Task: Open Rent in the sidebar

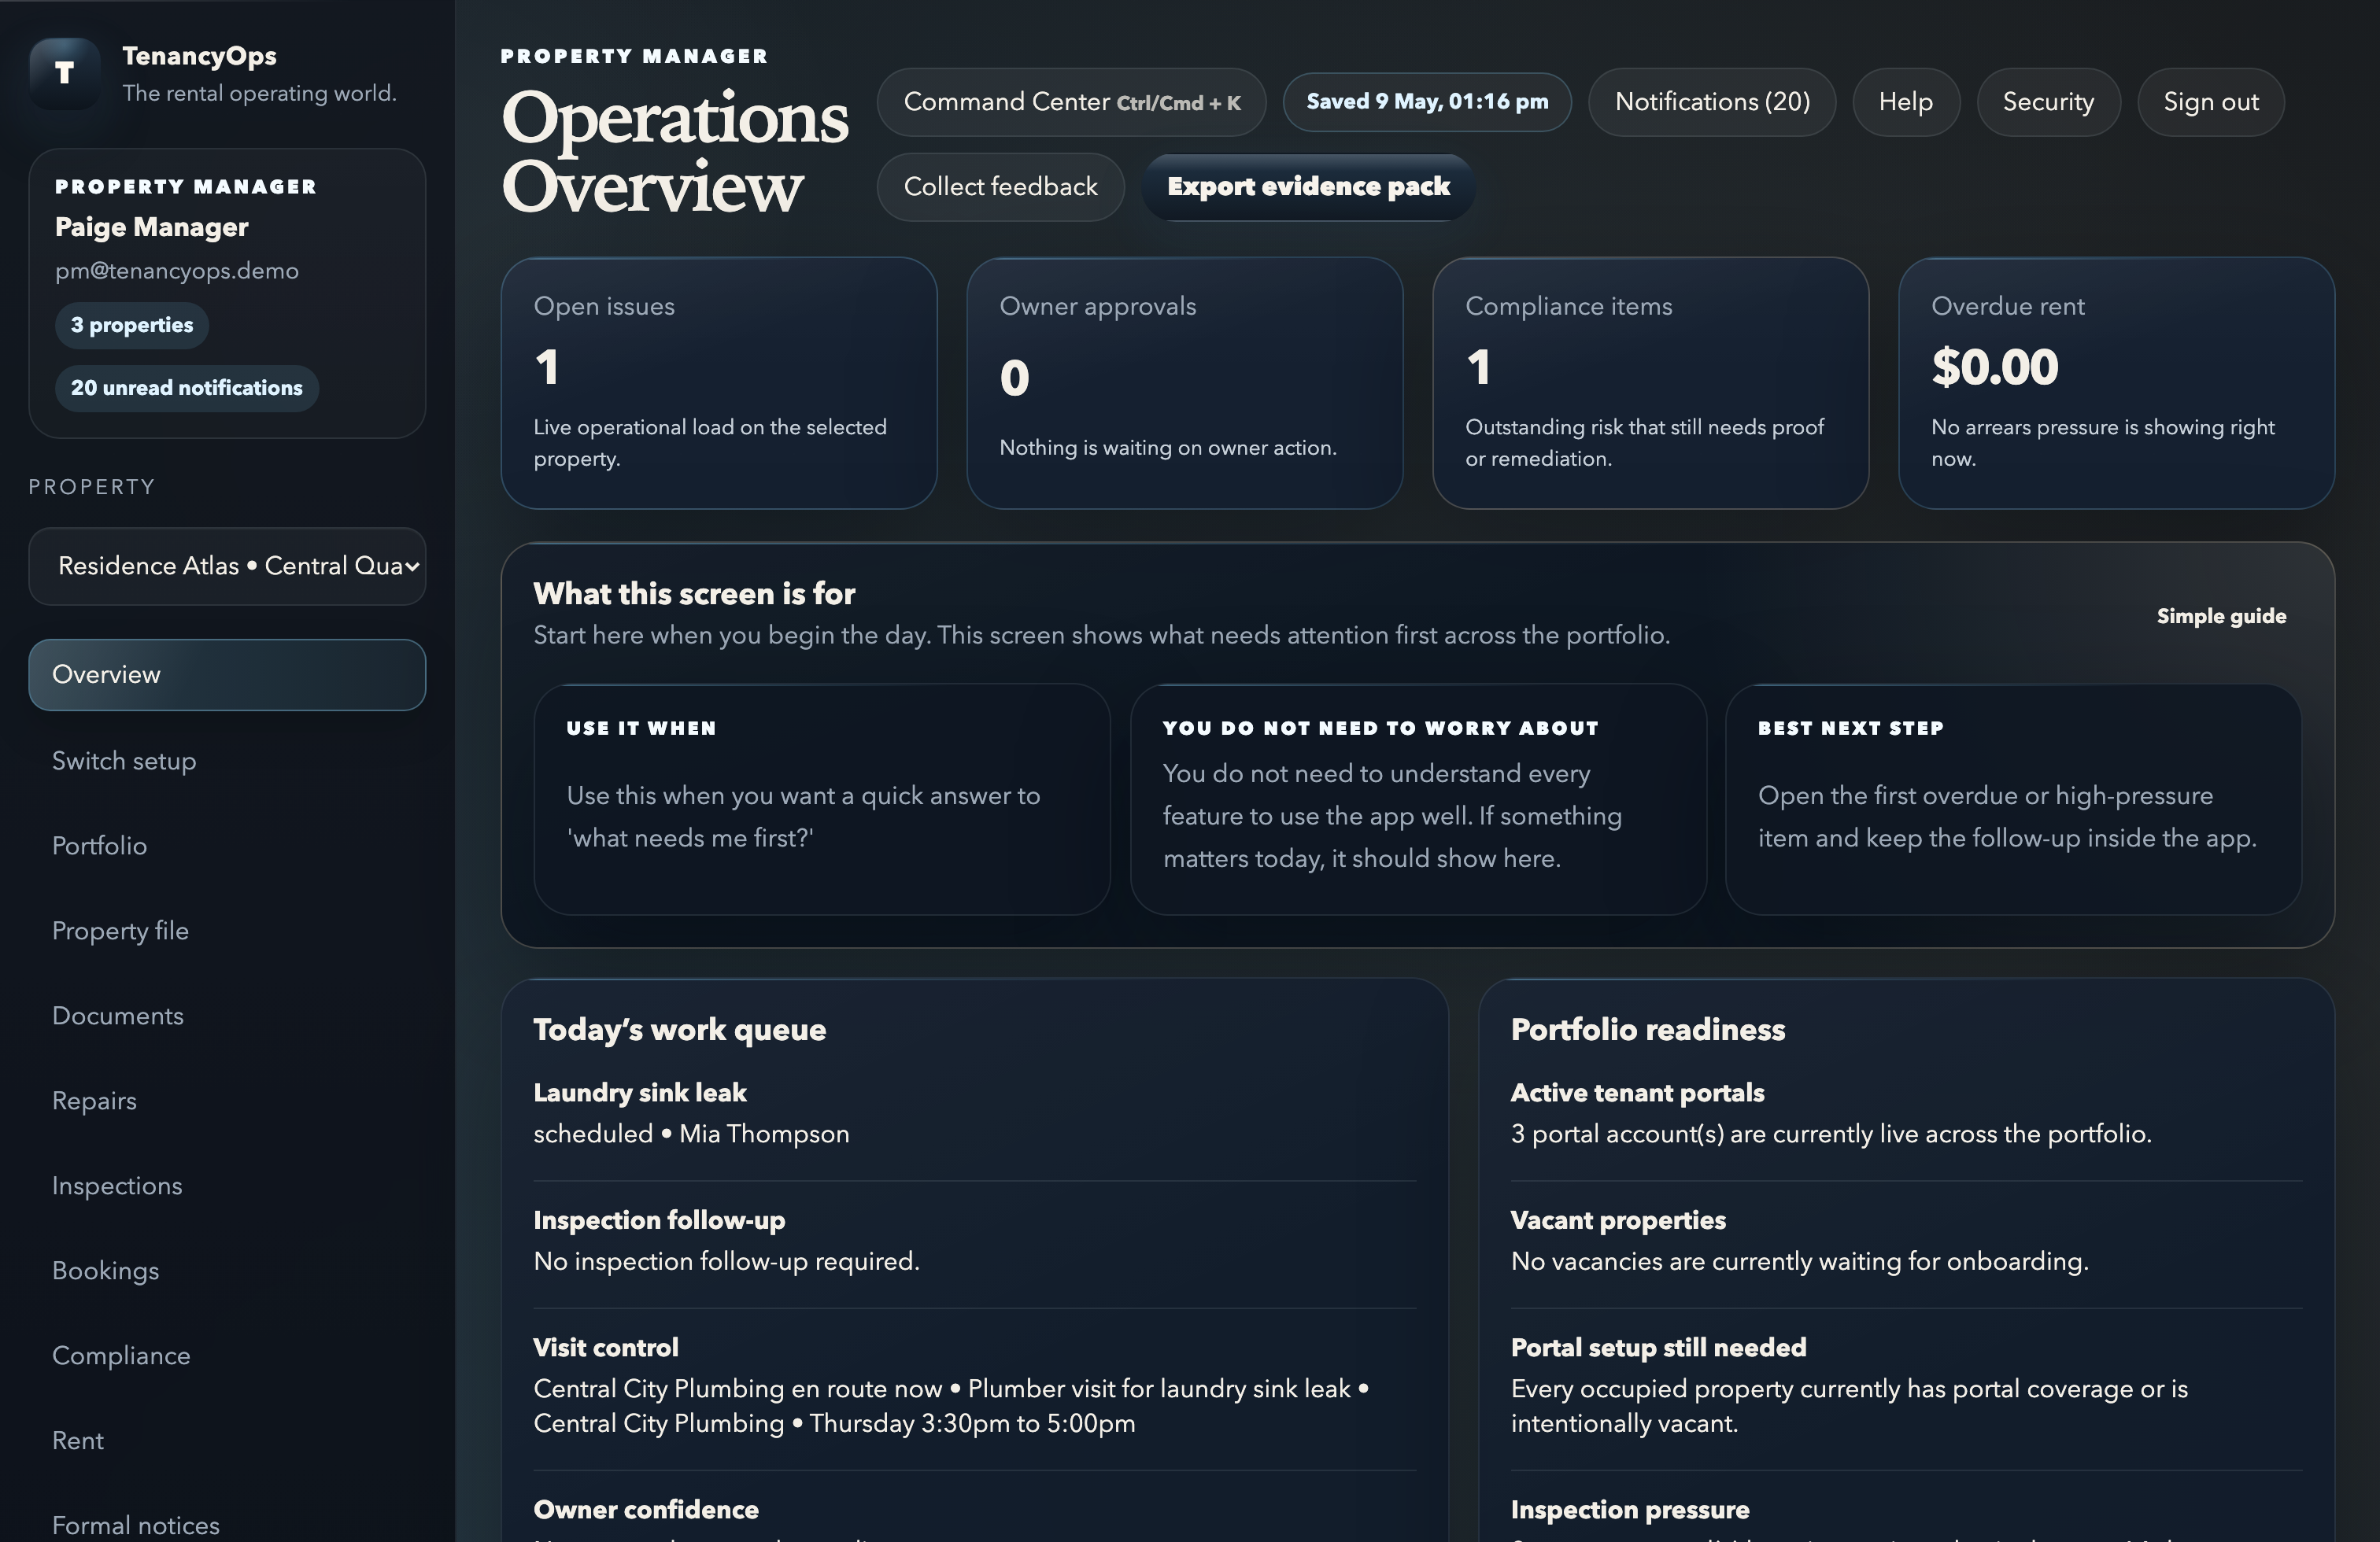Action: pyautogui.click(x=227, y=1440)
